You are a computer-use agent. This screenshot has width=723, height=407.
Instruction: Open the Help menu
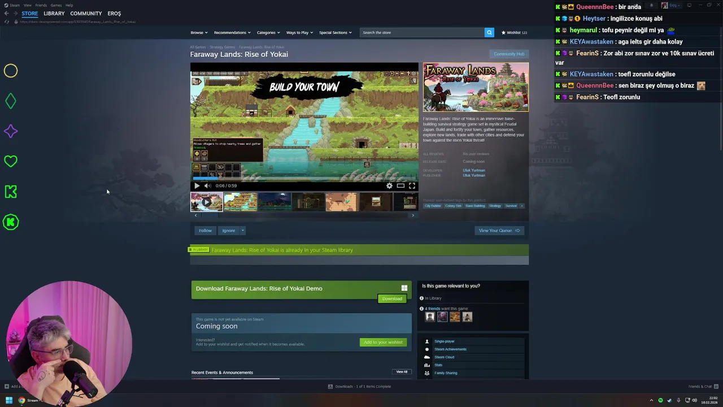click(x=69, y=5)
